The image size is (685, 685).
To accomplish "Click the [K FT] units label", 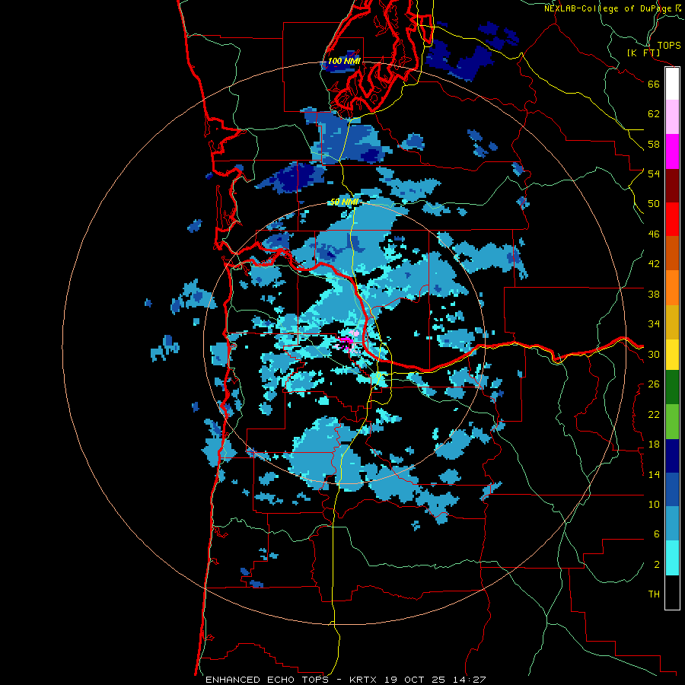I will (x=643, y=53).
